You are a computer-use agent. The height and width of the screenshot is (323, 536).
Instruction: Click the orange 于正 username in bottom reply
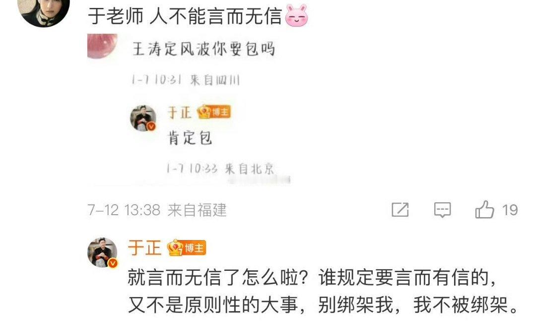(x=144, y=248)
